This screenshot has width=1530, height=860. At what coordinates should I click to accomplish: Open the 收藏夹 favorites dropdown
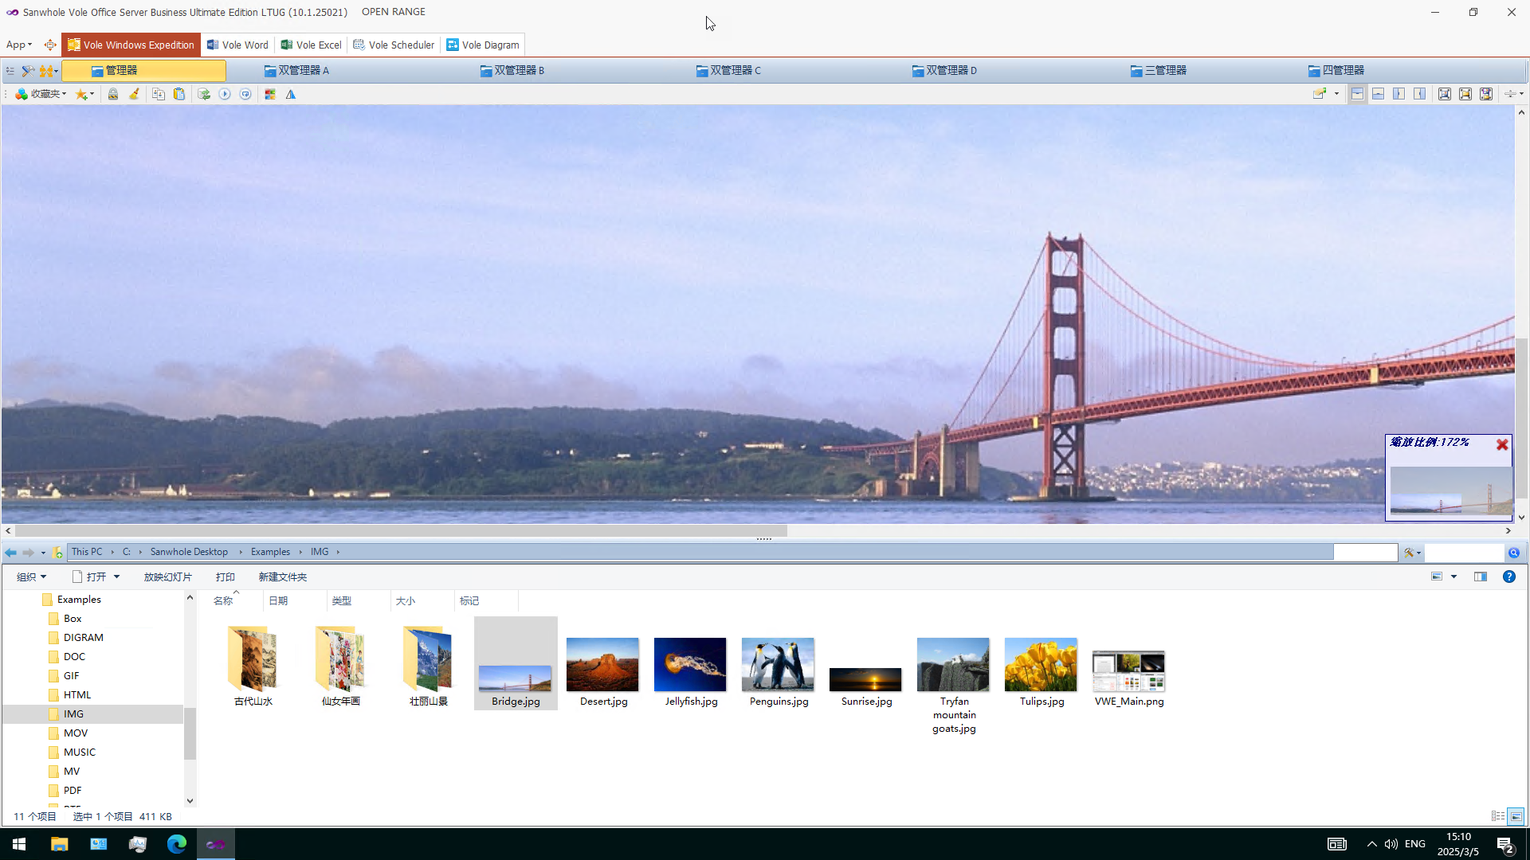pos(41,94)
